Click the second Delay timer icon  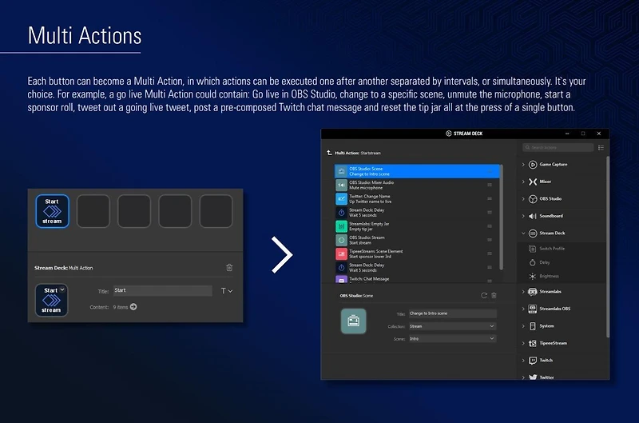pos(342,268)
